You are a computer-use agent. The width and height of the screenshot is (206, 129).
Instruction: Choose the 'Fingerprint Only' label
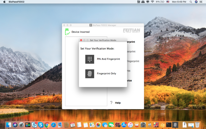coord(106,73)
